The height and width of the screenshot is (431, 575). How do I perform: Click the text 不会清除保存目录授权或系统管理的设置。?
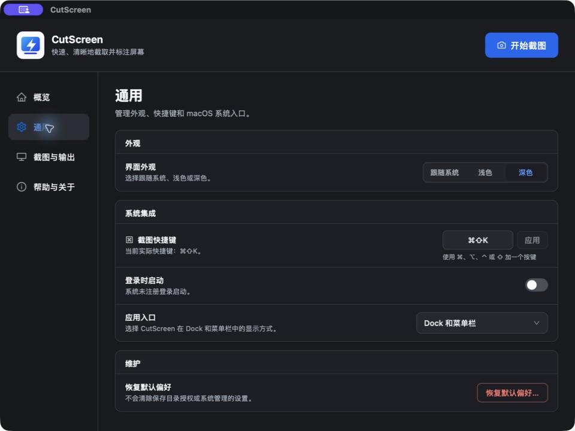pyautogui.click(x=189, y=399)
